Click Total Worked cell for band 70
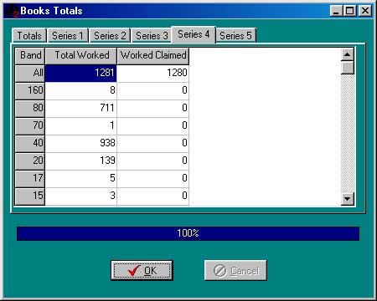The width and height of the screenshot is (377, 301). [x=81, y=126]
